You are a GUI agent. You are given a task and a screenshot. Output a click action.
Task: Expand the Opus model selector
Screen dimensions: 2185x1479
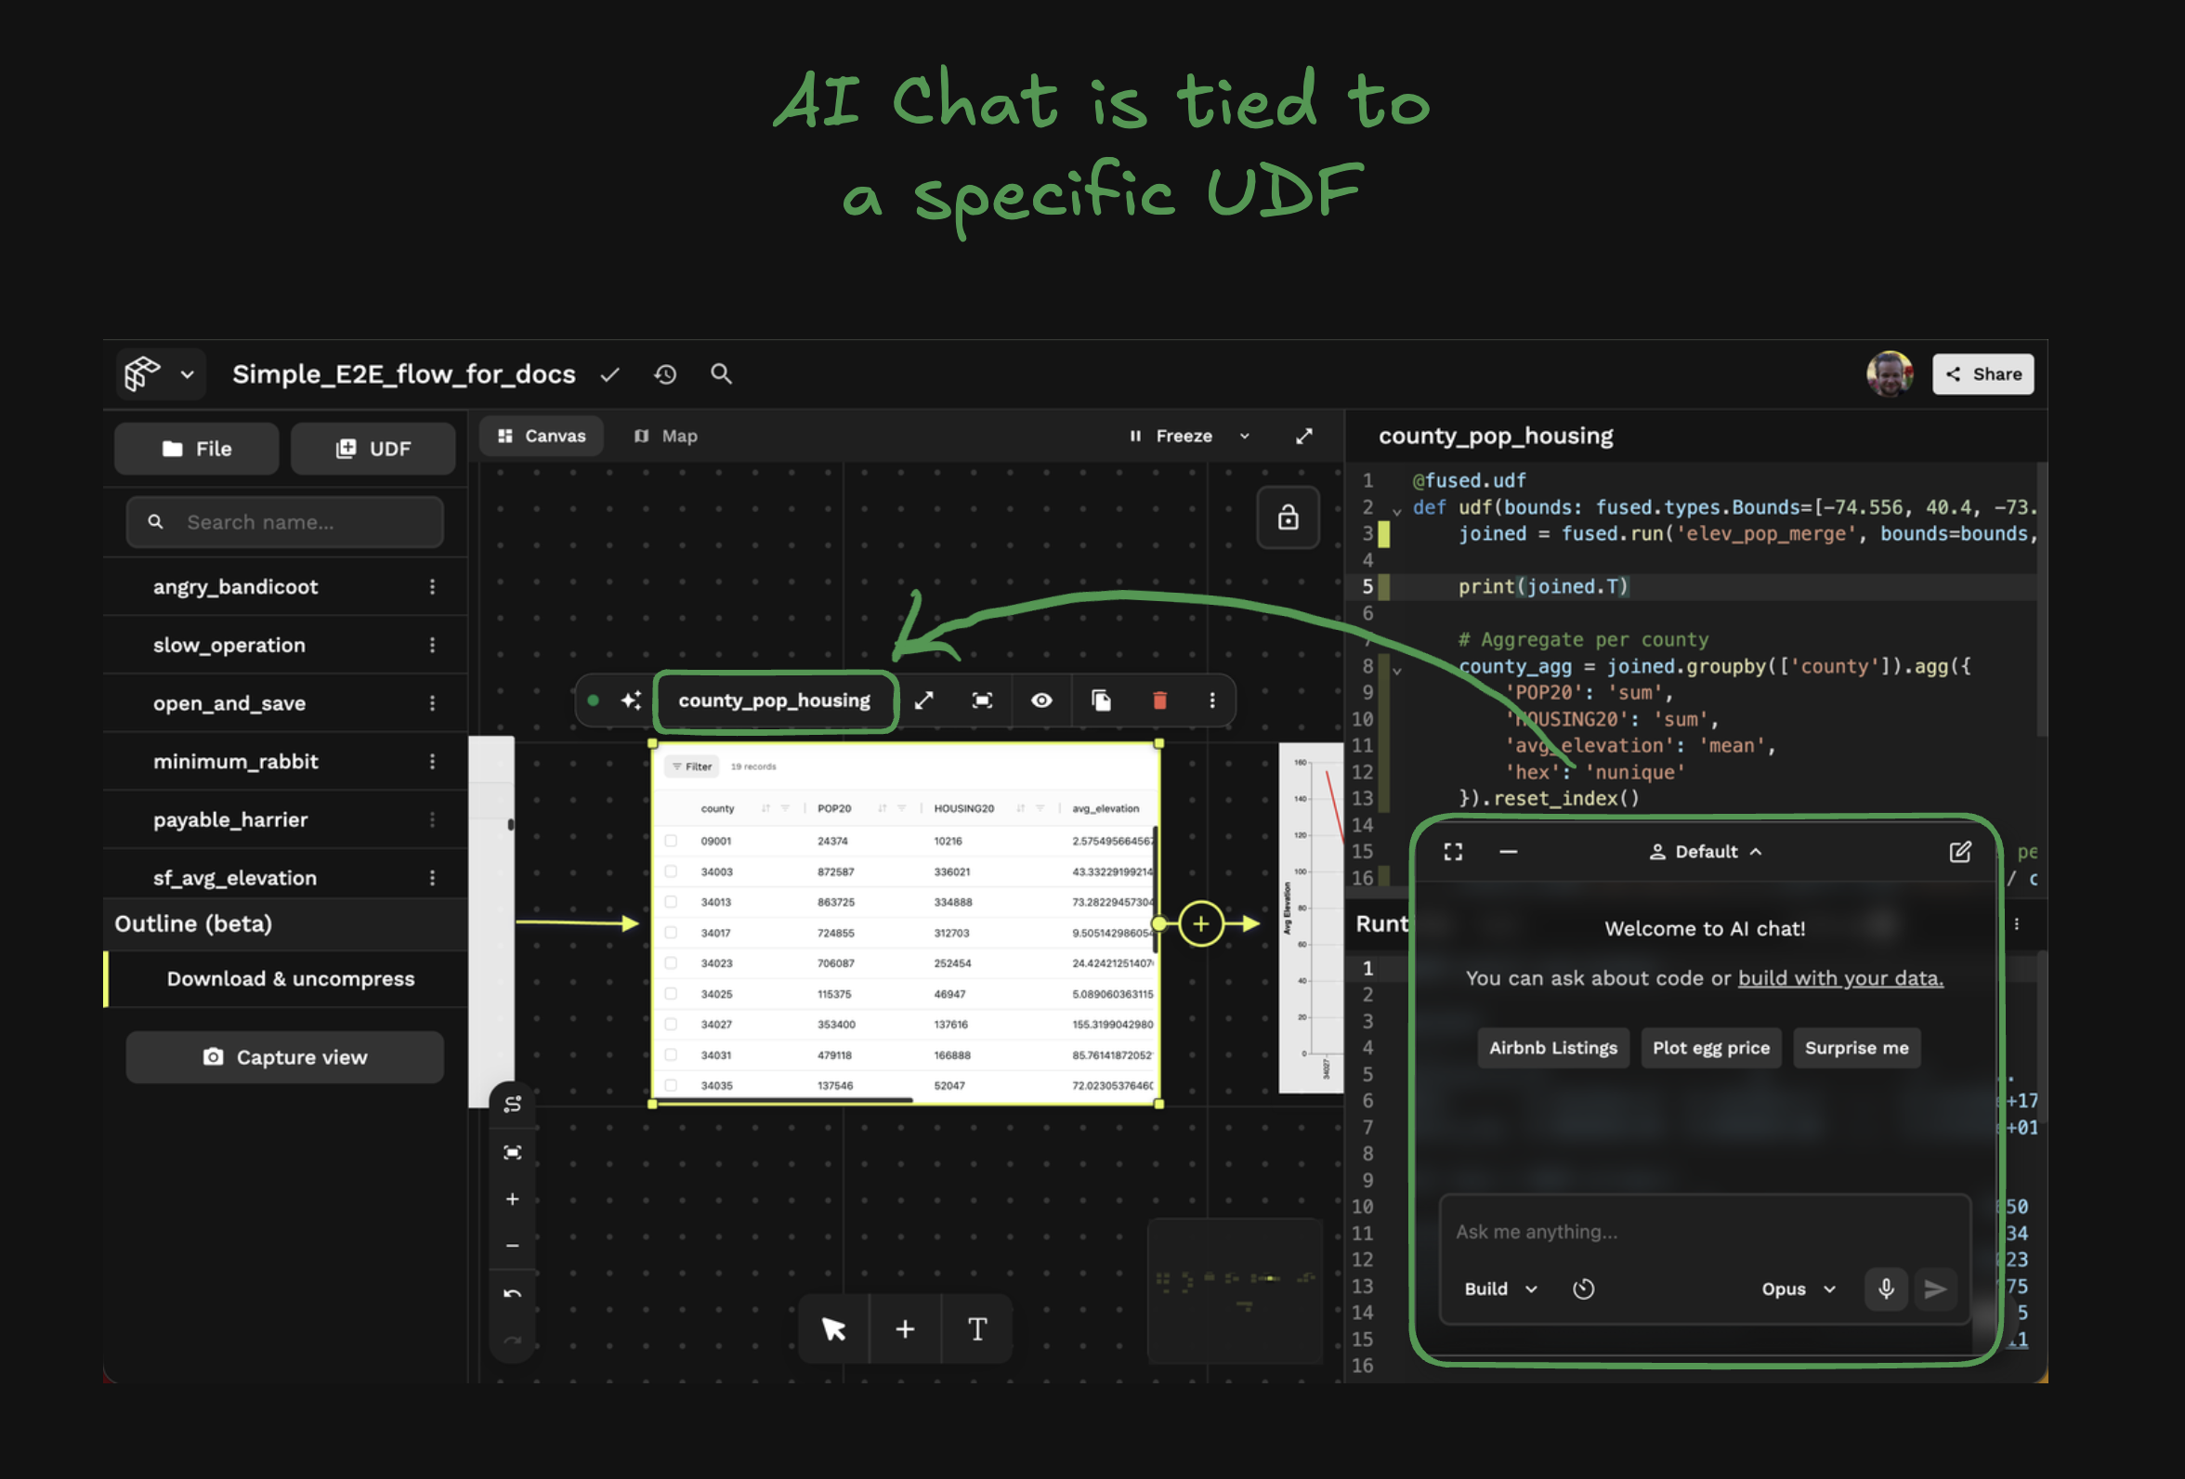(1797, 1289)
